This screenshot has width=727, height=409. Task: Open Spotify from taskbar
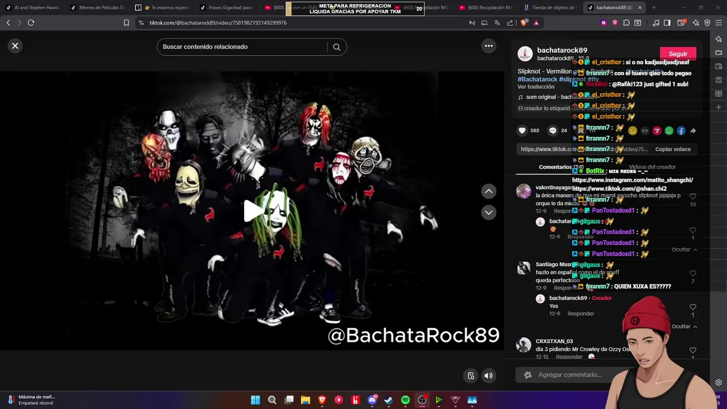pos(406,400)
